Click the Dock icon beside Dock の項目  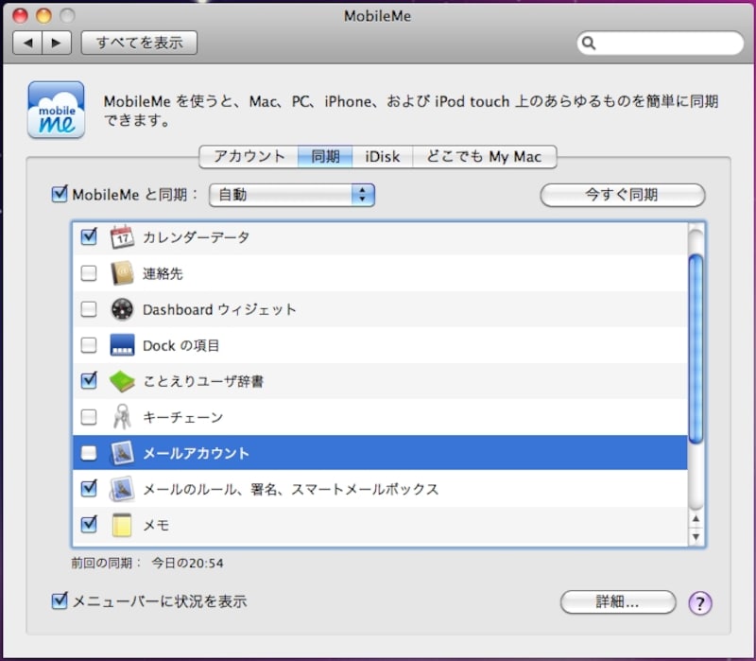(x=122, y=345)
